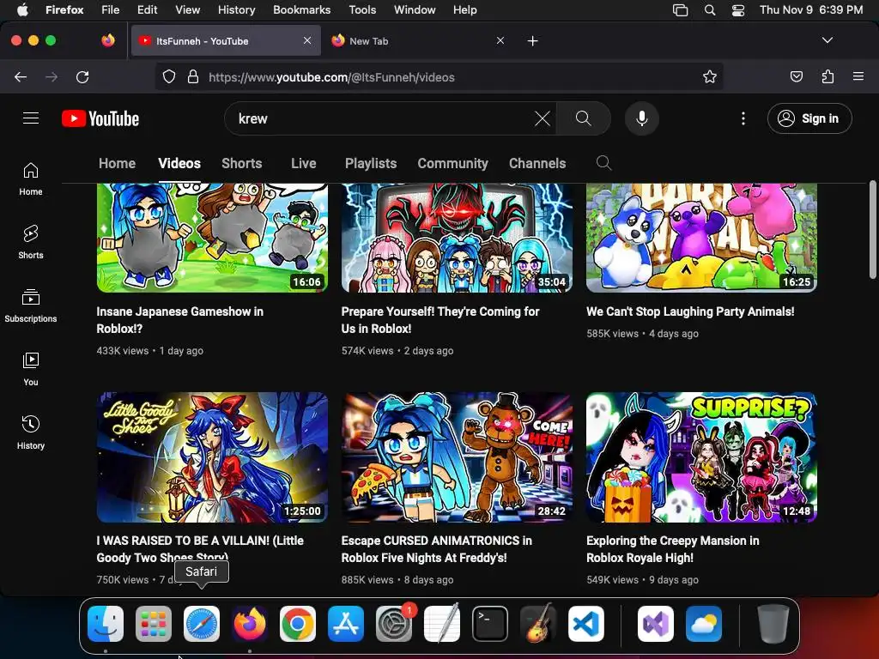Viewport: 879px width, 659px height.
Task: Launch Safari from the Dock
Action: click(202, 624)
